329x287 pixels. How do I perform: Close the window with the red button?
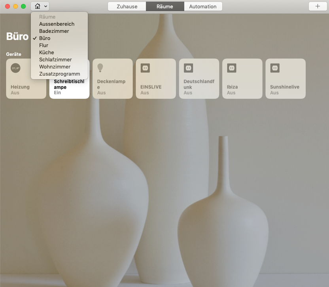click(x=8, y=6)
